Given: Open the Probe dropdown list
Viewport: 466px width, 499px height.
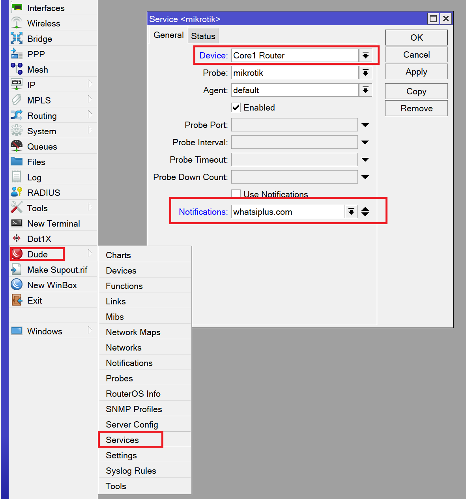Looking at the screenshot, I should coord(365,73).
